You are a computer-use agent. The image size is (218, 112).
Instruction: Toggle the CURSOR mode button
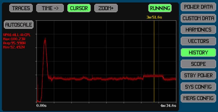79,8
